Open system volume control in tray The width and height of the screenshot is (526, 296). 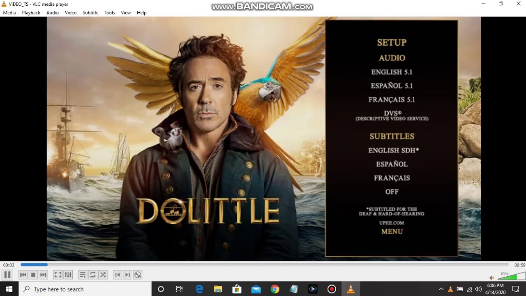[x=478, y=289]
